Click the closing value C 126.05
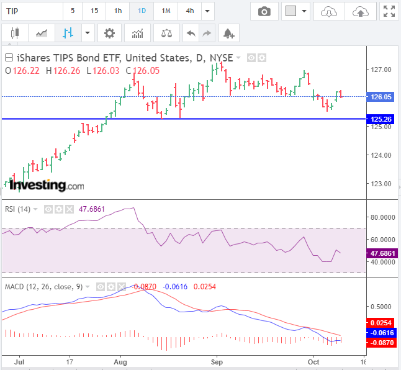Image resolution: width=401 pixels, height=370 pixels. (x=143, y=71)
